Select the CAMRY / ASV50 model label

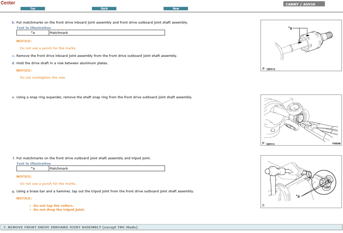tap(304, 4)
